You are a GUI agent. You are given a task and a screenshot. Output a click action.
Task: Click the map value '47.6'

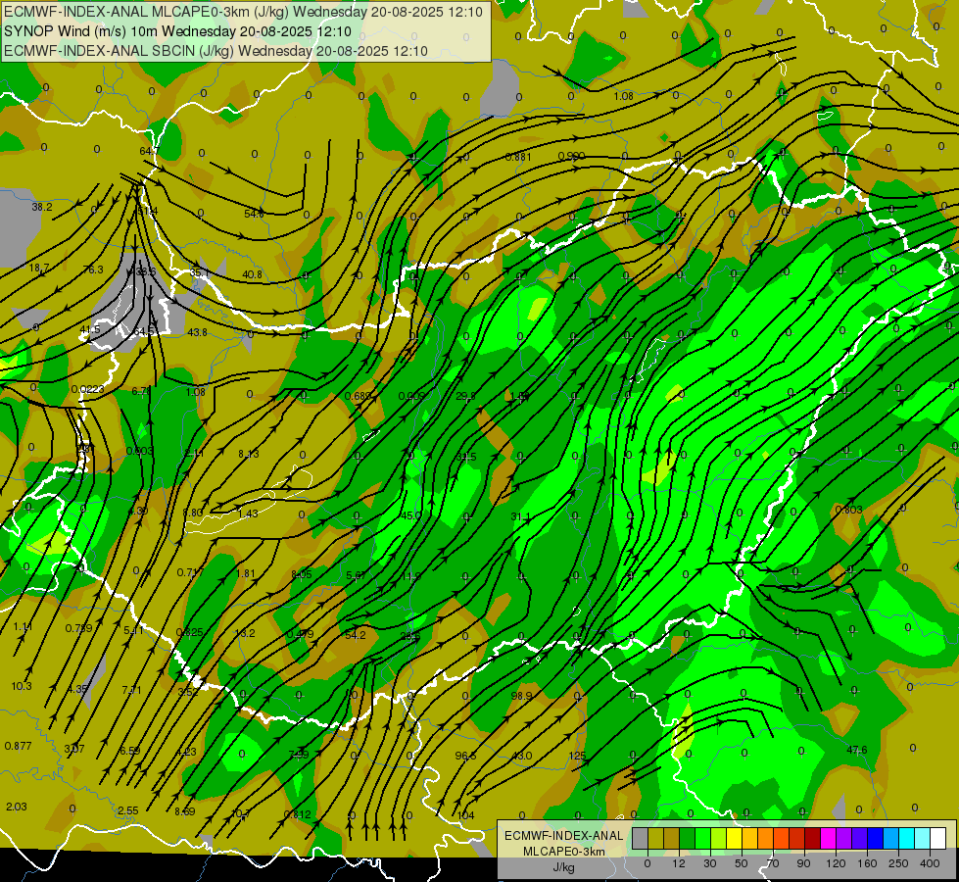pos(857,749)
